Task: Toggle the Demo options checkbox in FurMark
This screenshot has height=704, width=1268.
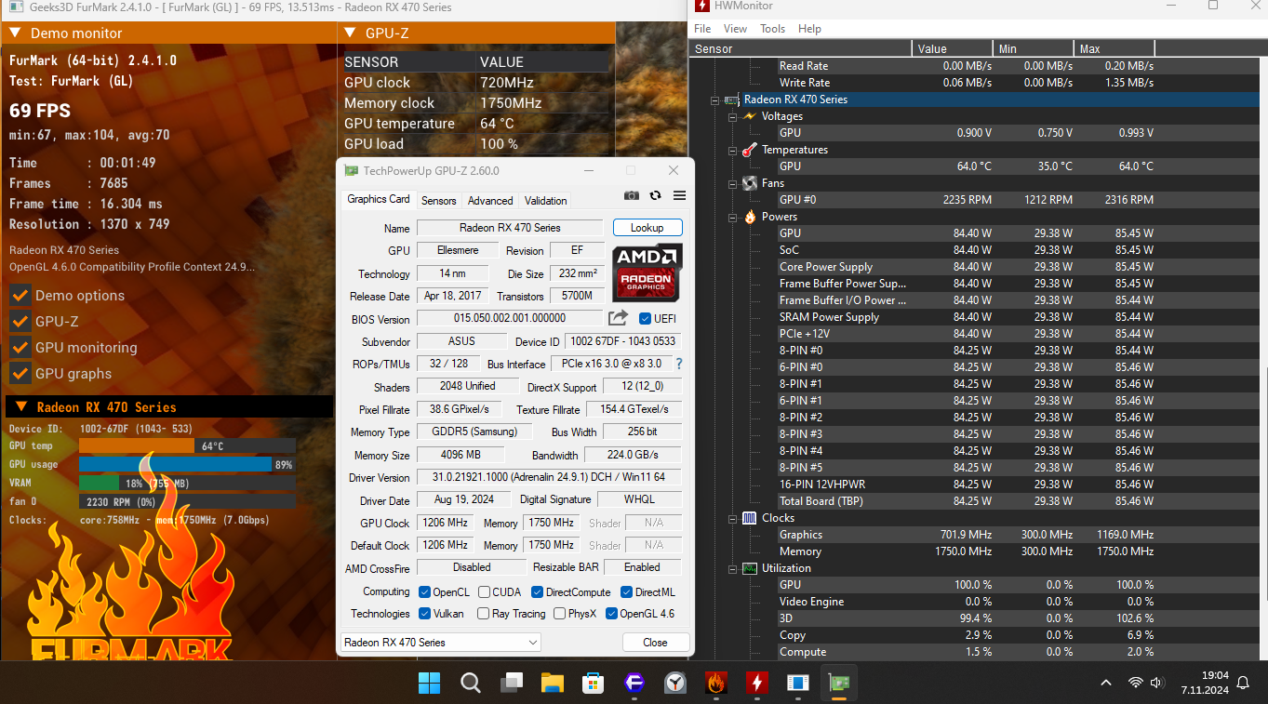Action: click(20, 296)
